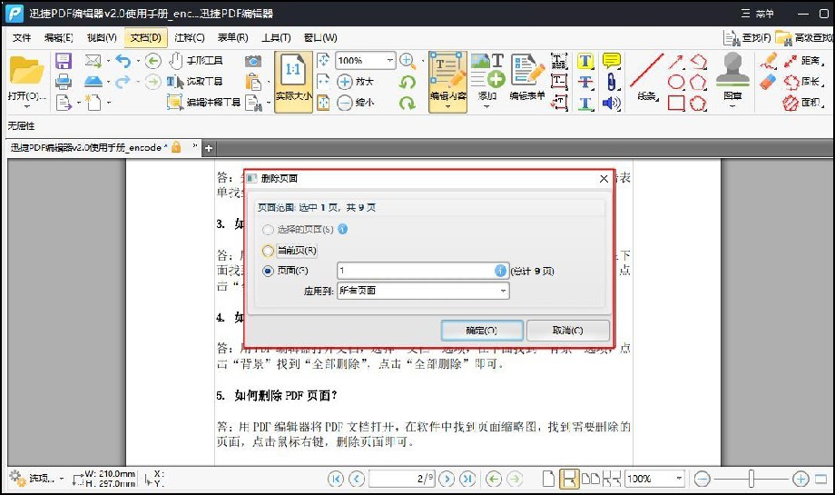Expand the undo history dropdown arrow
The height and width of the screenshot is (495, 835).
point(138,61)
